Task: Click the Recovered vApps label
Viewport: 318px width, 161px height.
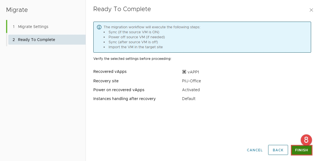Action: tap(110, 71)
